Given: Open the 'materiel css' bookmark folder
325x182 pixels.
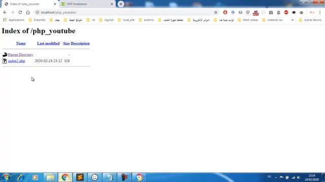Looking at the screenshot, I should 272,20.
